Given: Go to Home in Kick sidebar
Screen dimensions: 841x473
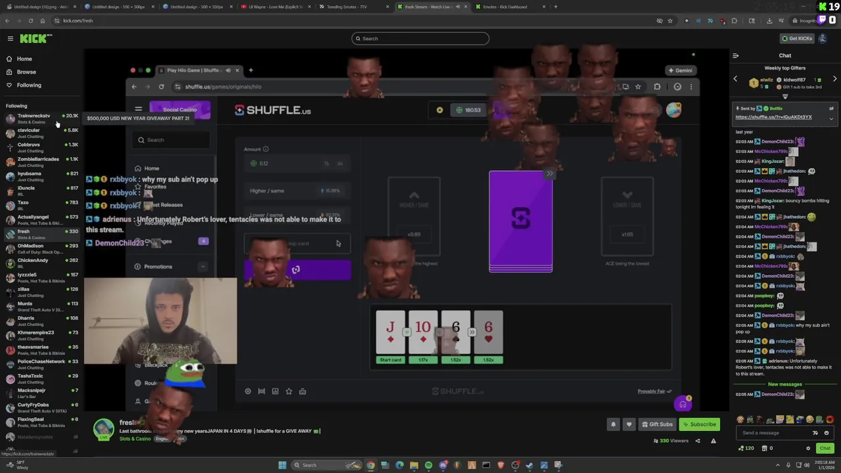Looking at the screenshot, I should pos(24,58).
